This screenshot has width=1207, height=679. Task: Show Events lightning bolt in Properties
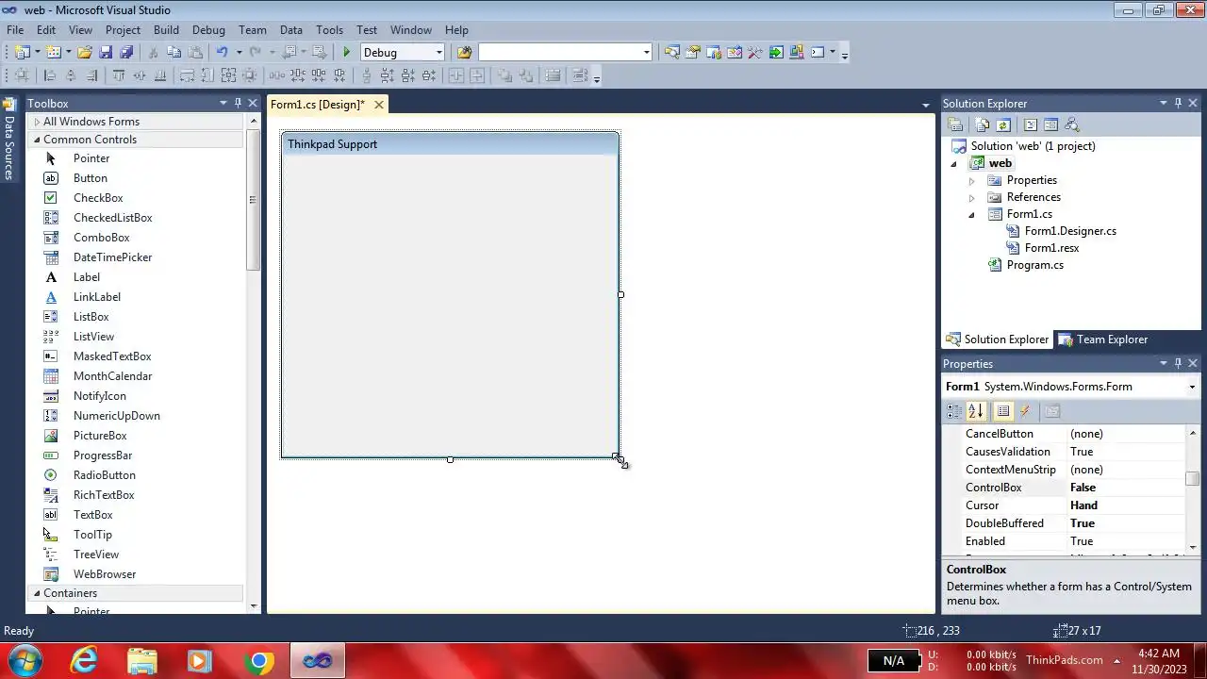[1025, 411]
